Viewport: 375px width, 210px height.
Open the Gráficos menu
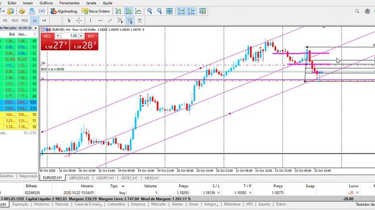tap(46, 3)
